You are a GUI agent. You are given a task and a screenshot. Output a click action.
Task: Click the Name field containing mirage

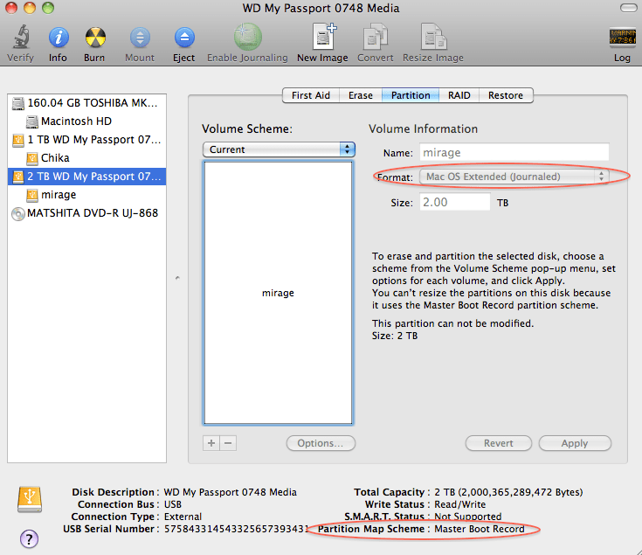click(514, 152)
